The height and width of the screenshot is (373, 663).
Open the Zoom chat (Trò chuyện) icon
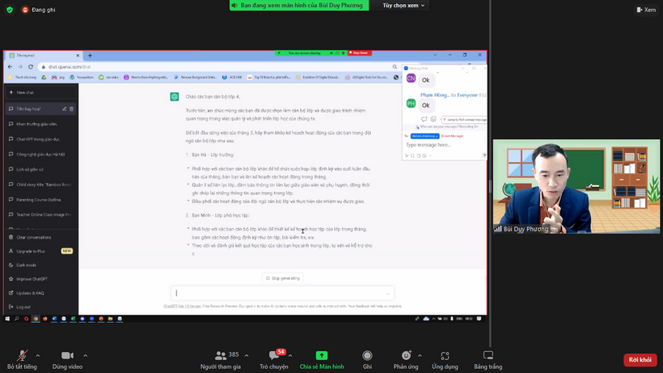coord(273,356)
